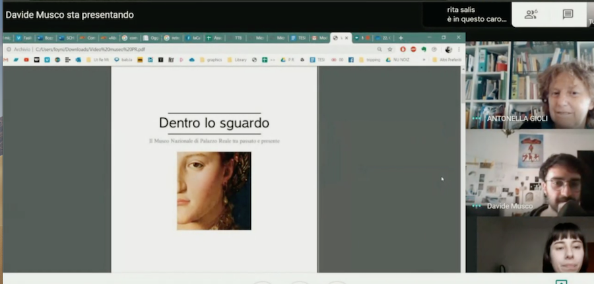This screenshot has height=284, width=594.
Task: Click the red Opera-style O extension icon
Action: pos(403,50)
